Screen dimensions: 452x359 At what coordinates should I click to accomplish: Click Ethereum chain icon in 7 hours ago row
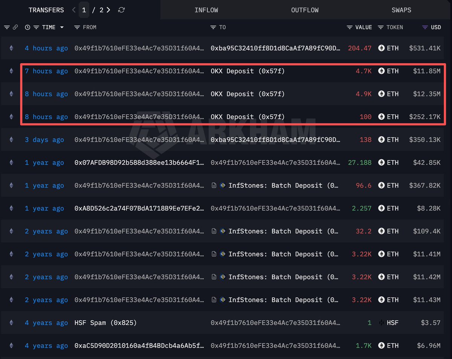point(11,71)
